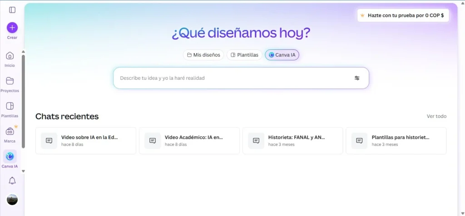Click the chat icon of Historieta FANAL card
Screen dimensions: 465x216
click(256, 141)
